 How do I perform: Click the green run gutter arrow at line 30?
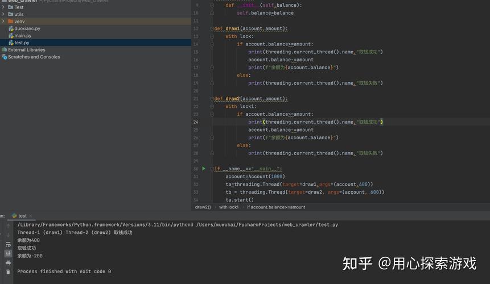pos(203,168)
